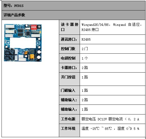This screenshot has height=139, width=146.
Task: Click the 1个 value cell
Action: [112, 58]
